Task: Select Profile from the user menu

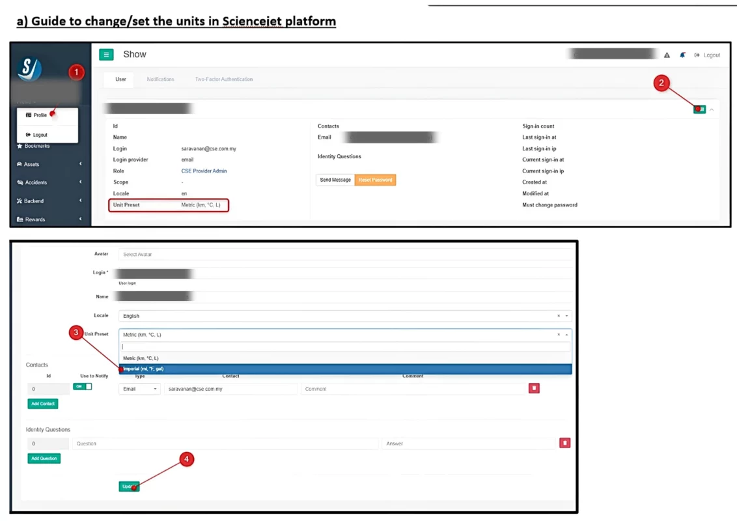Action: pyautogui.click(x=40, y=115)
